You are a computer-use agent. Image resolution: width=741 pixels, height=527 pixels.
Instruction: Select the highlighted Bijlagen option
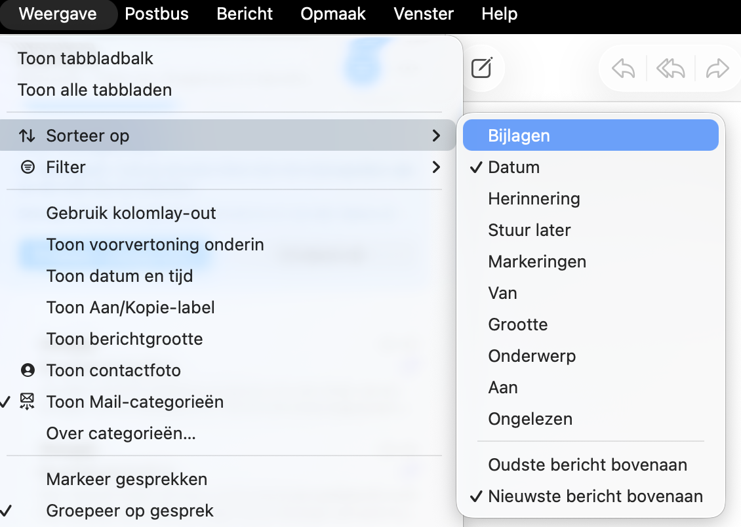(517, 135)
